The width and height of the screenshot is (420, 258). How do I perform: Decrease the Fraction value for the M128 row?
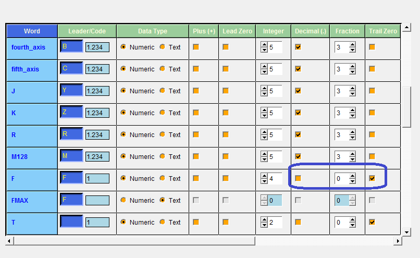[x=353, y=159]
